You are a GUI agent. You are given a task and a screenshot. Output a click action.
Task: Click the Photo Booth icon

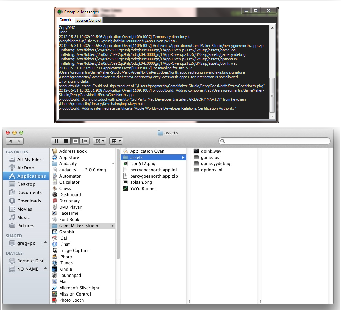[x=55, y=300]
